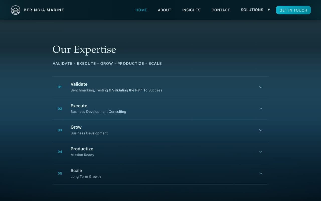Image resolution: width=321 pixels, height=201 pixels.
Task: Click the 'Business Development Consulting' subtitle
Action: click(x=98, y=112)
